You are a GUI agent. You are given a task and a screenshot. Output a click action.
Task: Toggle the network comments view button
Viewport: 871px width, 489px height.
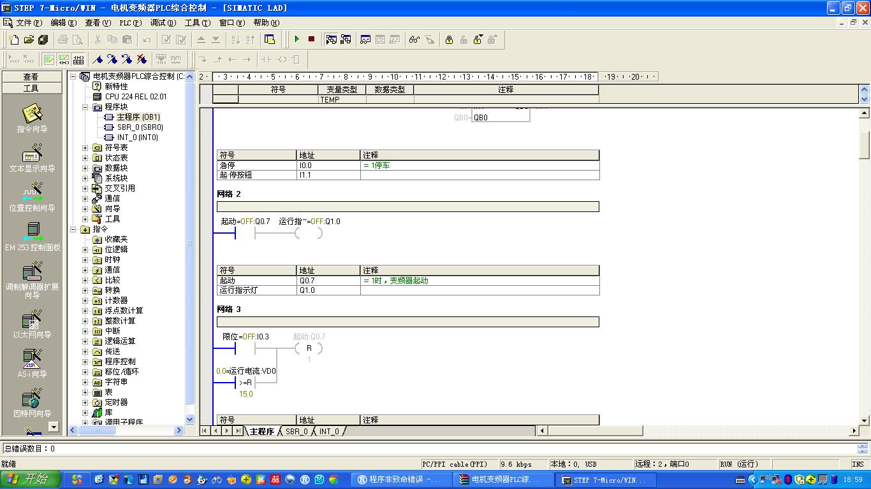coord(64,59)
